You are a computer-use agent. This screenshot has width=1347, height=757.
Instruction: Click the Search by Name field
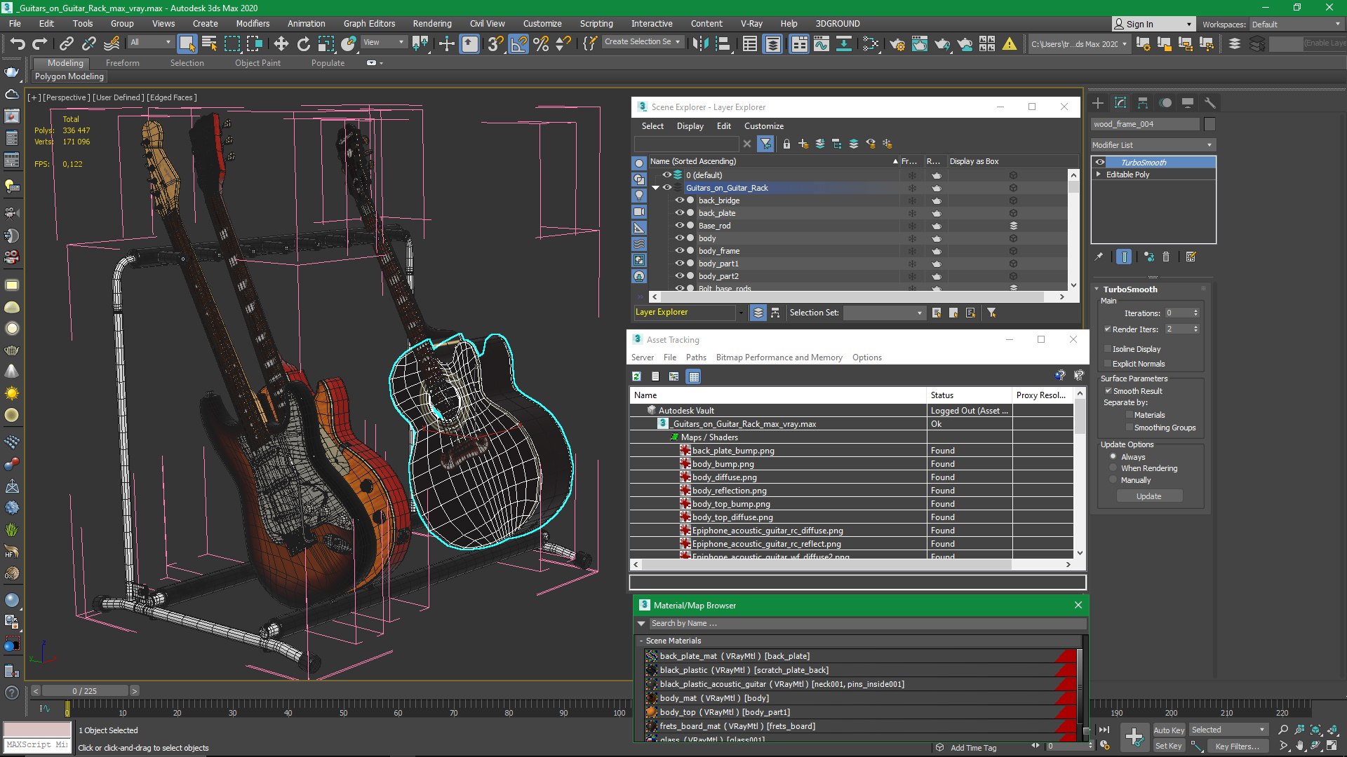coord(867,623)
